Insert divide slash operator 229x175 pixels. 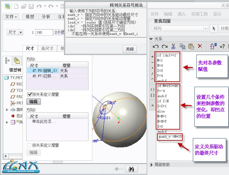pos(152,74)
